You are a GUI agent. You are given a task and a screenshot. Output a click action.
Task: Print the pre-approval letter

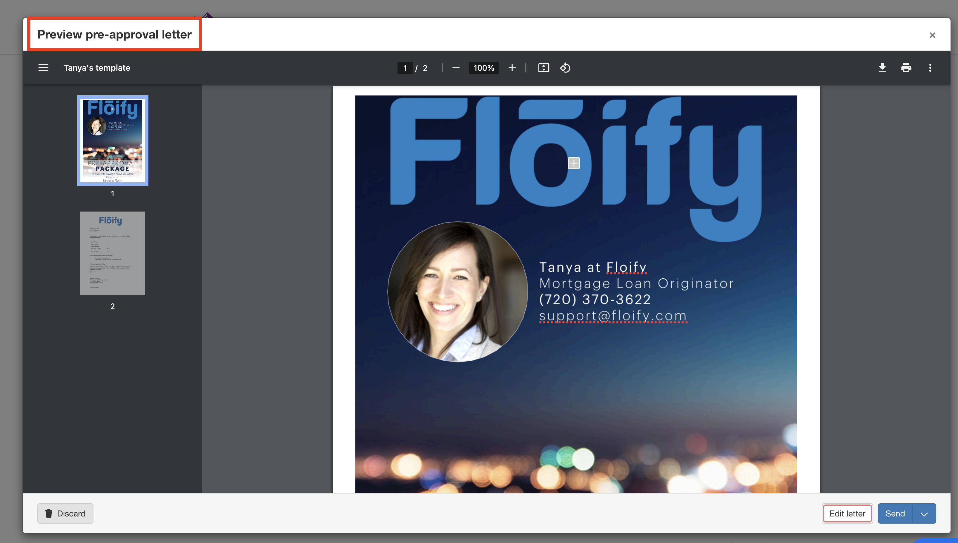pos(906,68)
